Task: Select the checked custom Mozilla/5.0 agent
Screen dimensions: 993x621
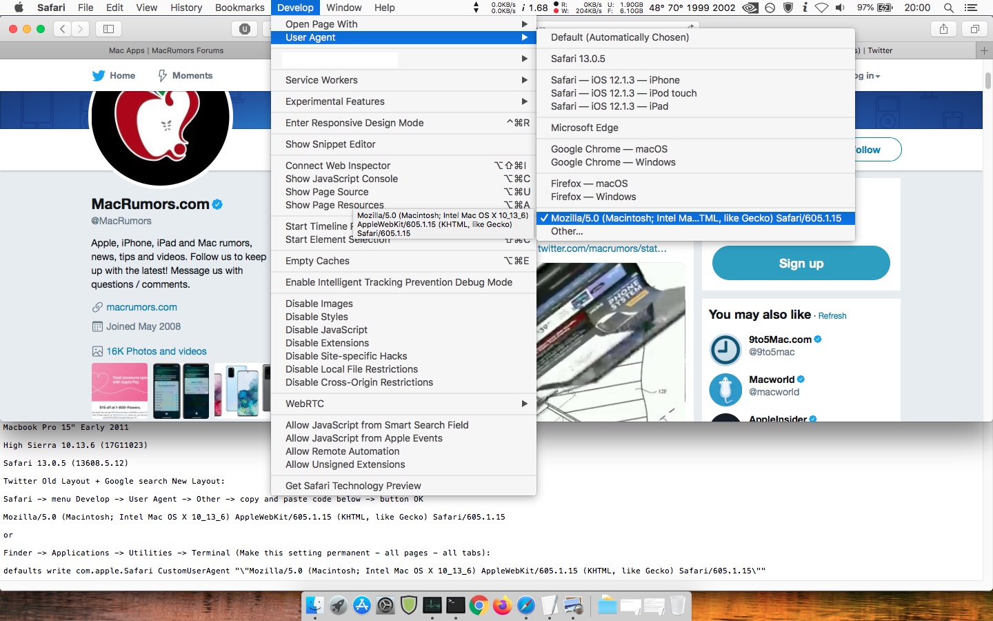Action: pyautogui.click(x=696, y=218)
